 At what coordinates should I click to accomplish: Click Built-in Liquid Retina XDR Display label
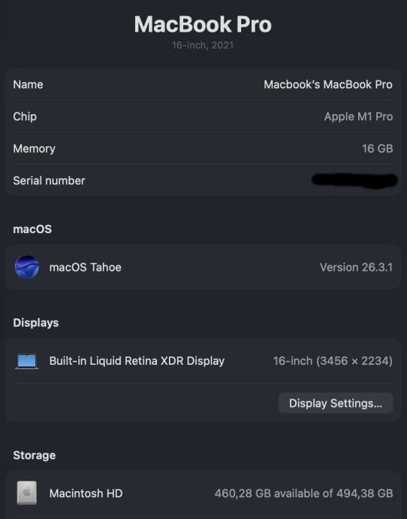point(137,361)
